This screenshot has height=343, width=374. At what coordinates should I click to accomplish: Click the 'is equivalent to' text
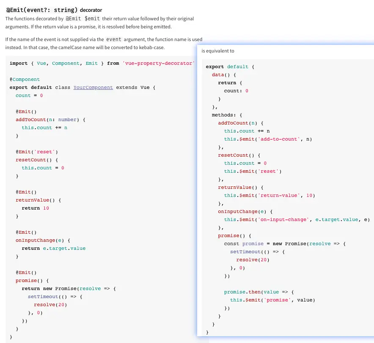click(x=218, y=51)
